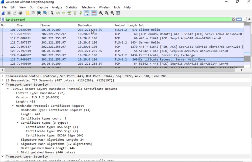Save this capture file
Image resolution: width=252 pixels, height=162 pixels.
tap(33, 13)
